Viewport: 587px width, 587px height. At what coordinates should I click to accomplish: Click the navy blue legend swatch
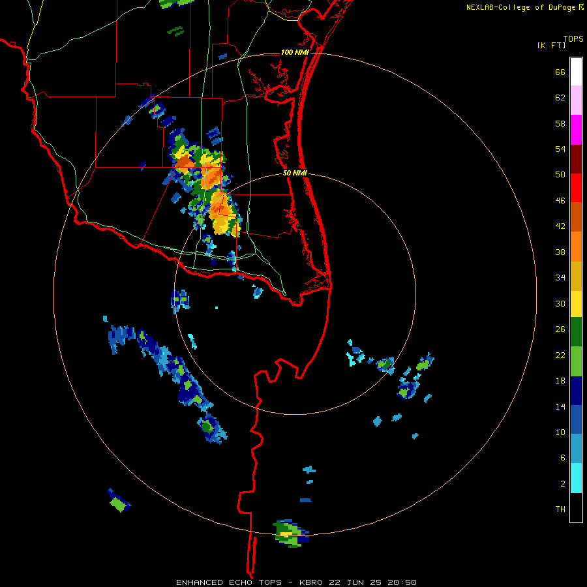(576, 391)
